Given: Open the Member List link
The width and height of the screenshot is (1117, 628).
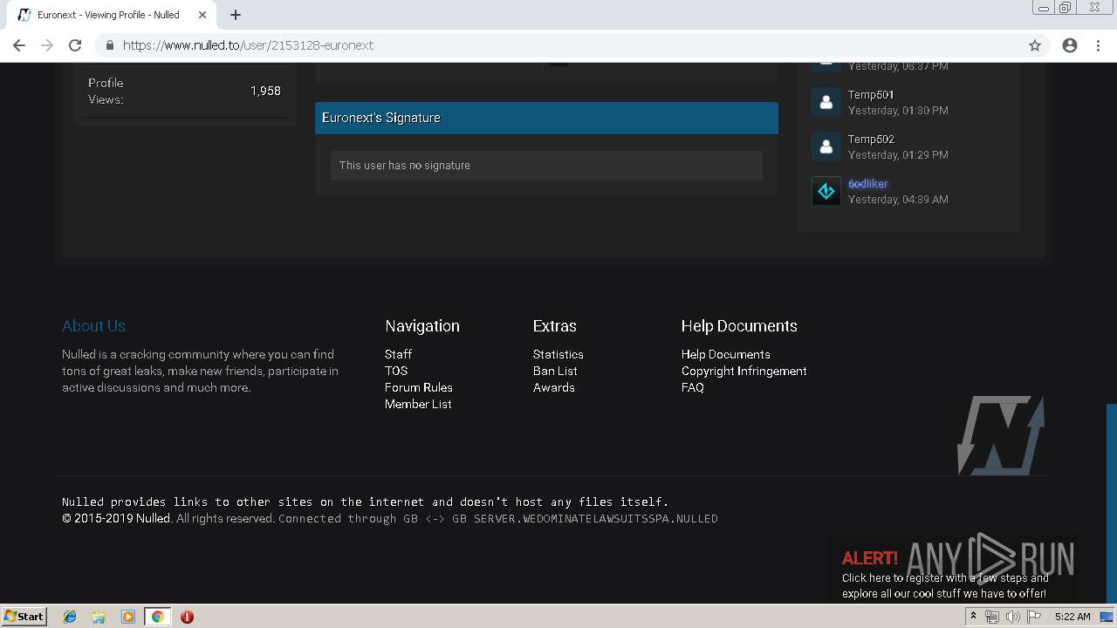Looking at the screenshot, I should 418,404.
